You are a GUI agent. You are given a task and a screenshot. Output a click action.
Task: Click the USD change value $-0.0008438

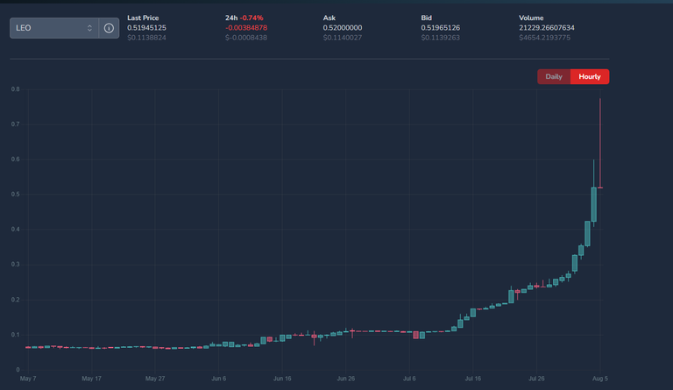(x=246, y=38)
